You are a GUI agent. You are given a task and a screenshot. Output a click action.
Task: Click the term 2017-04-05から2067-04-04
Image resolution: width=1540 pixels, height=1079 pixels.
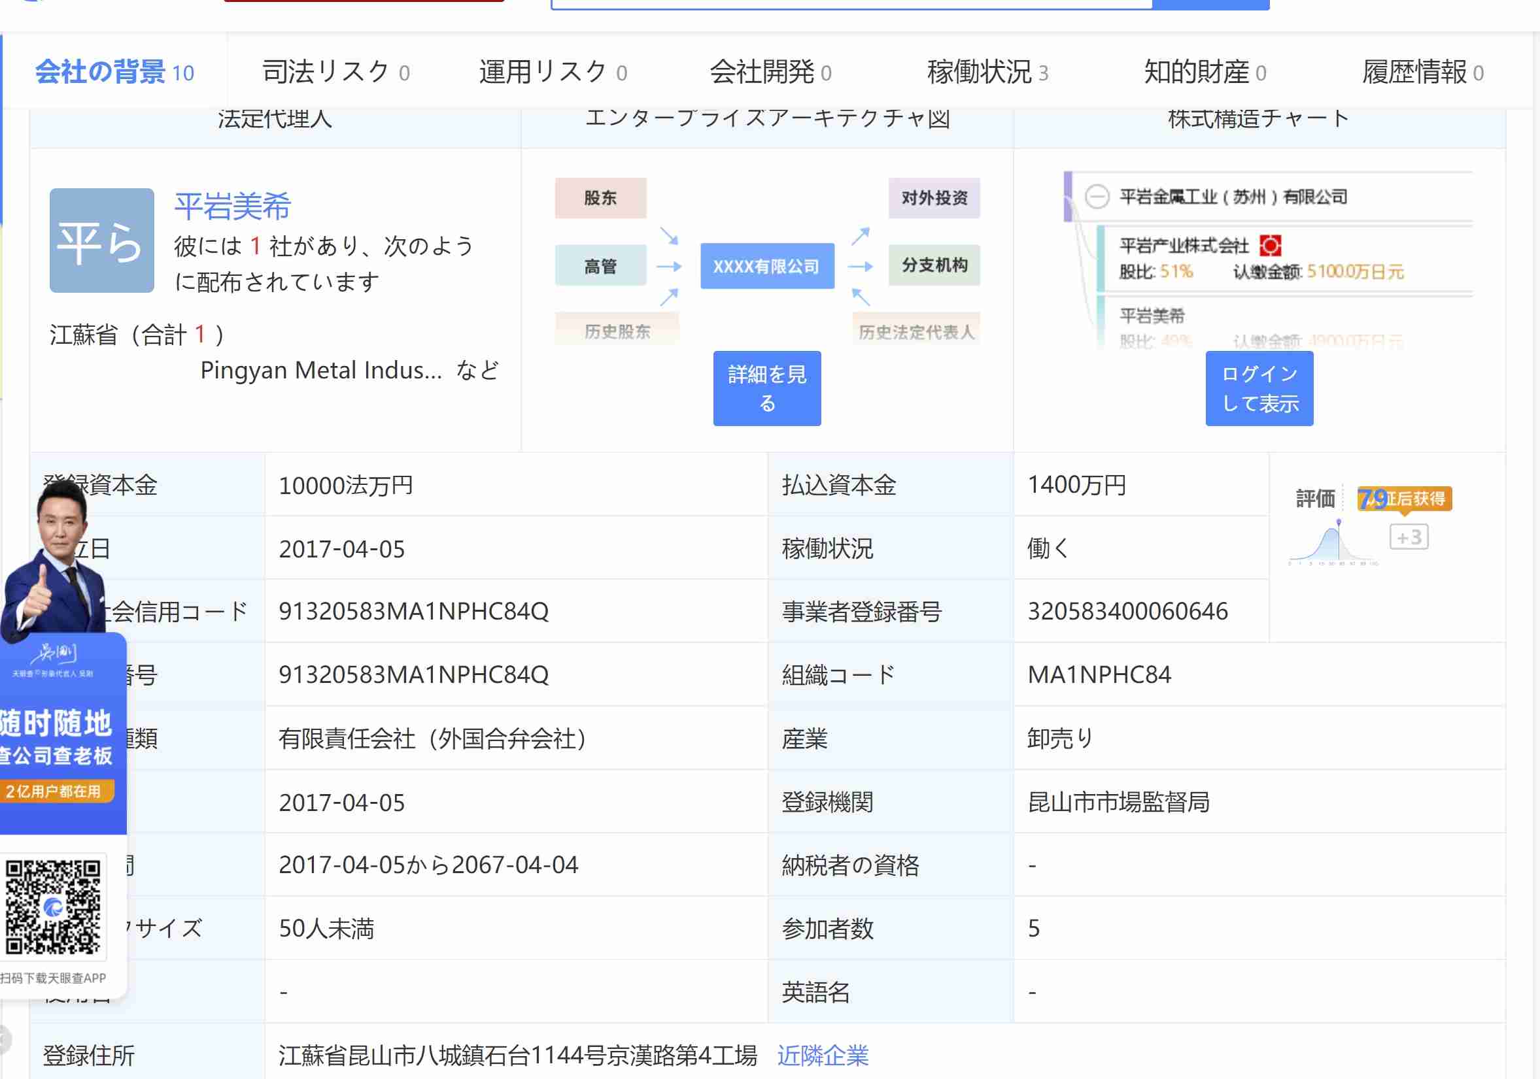pos(428,865)
